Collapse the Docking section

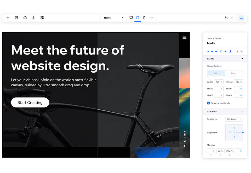pyautogui.click(x=242, y=111)
